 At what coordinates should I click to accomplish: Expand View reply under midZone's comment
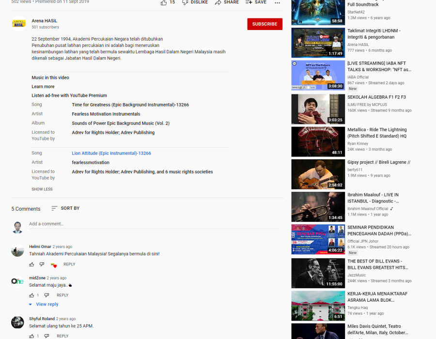[x=44, y=304]
